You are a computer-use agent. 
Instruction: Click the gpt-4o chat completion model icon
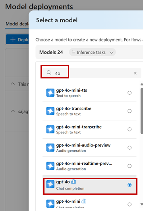(50, 184)
